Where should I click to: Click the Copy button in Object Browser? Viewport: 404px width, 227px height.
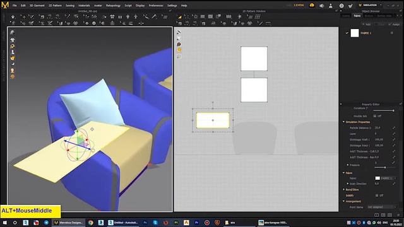coord(380,24)
